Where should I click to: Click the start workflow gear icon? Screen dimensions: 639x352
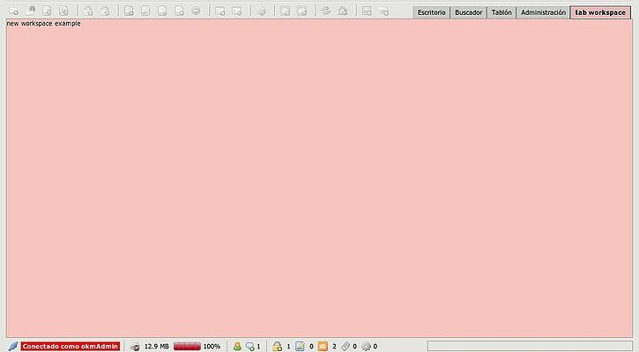[x=262, y=11]
